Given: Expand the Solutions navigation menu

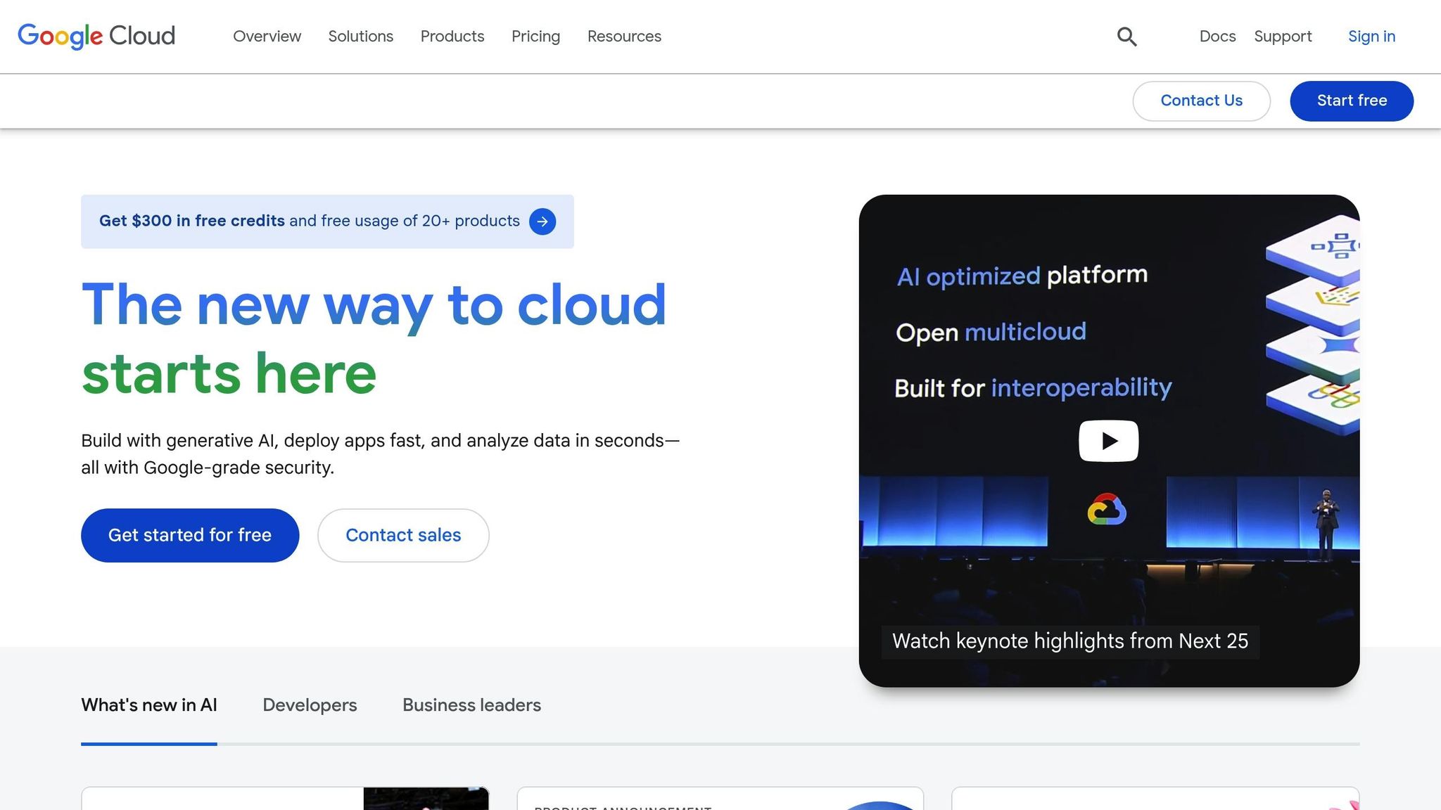Looking at the screenshot, I should point(360,37).
